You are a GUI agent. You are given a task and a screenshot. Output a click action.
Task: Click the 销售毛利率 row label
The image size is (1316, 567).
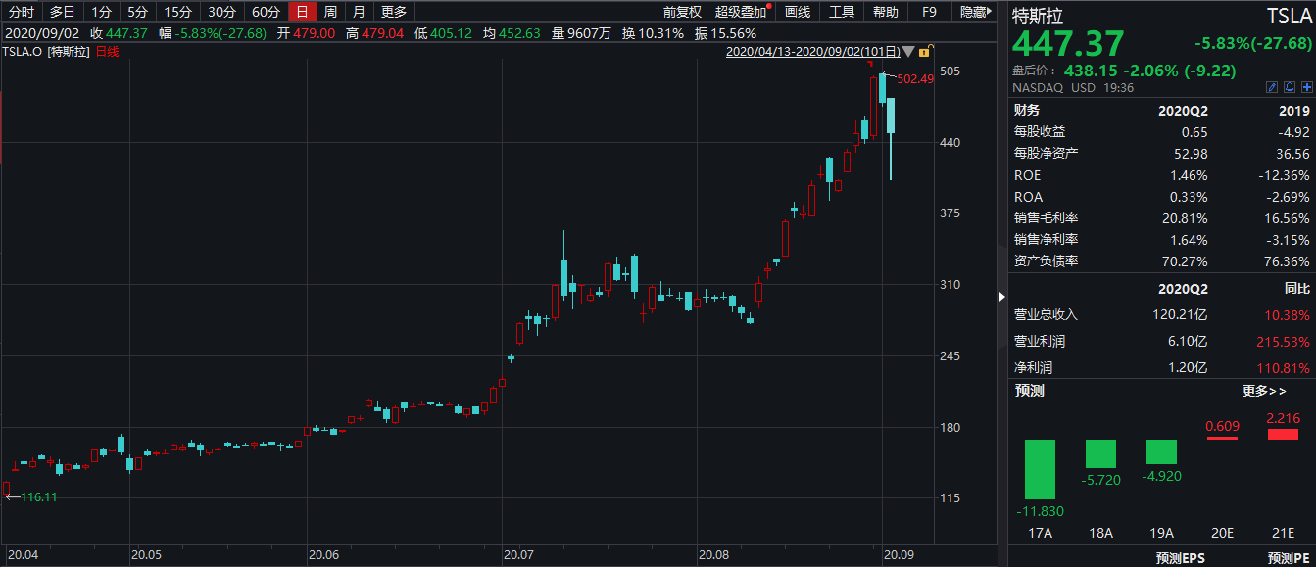[x=1046, y=218]
